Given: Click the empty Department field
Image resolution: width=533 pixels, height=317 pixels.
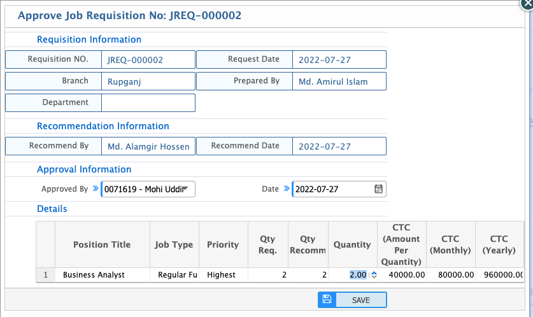Looking at the screenshot, I should (148, 102).
